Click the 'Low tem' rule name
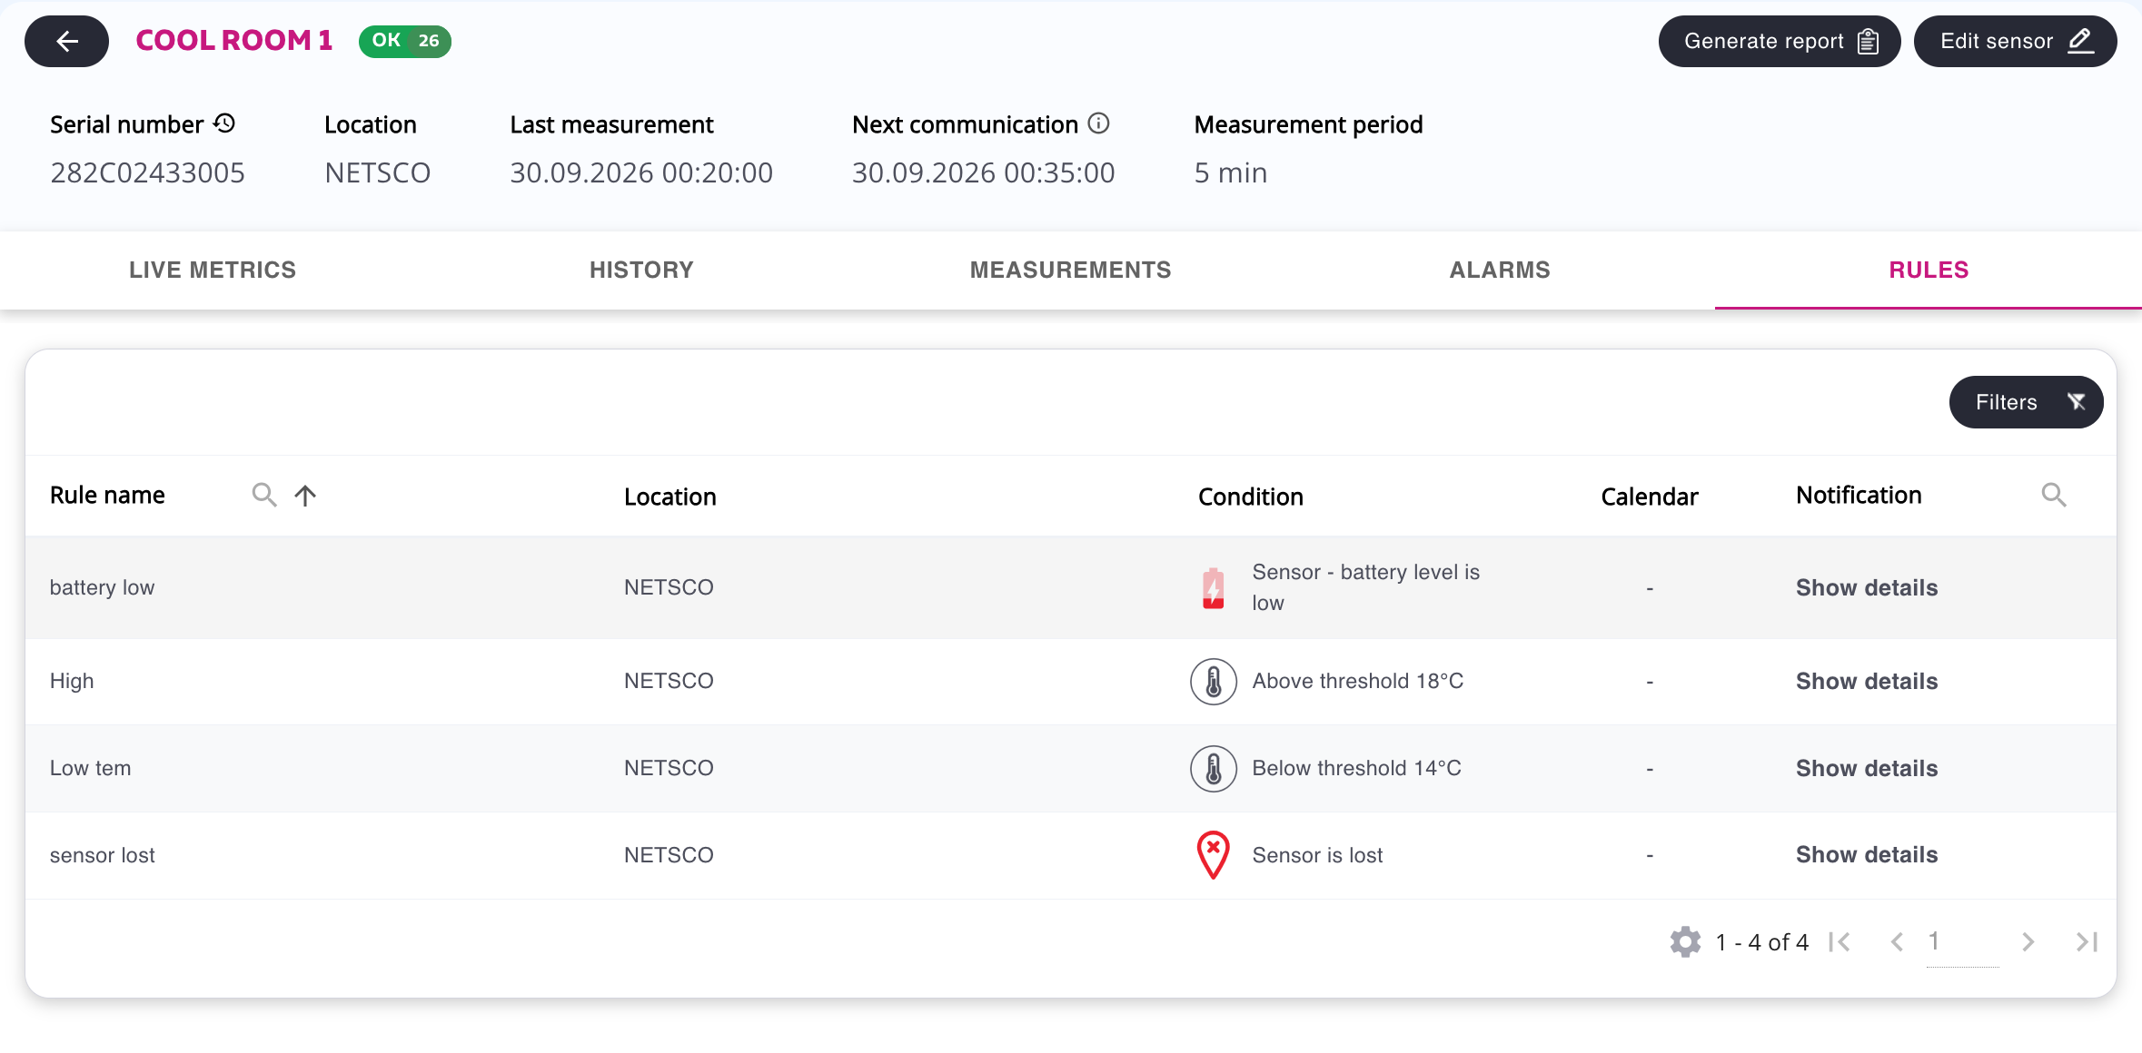The width and height of the screenshot is (2142, 1053). tap(90, 768)
